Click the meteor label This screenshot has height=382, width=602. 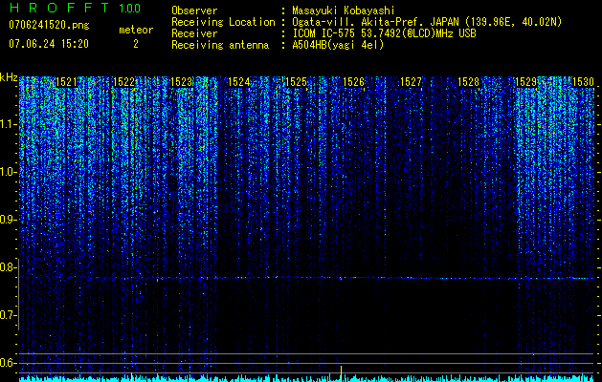(136, 30)
